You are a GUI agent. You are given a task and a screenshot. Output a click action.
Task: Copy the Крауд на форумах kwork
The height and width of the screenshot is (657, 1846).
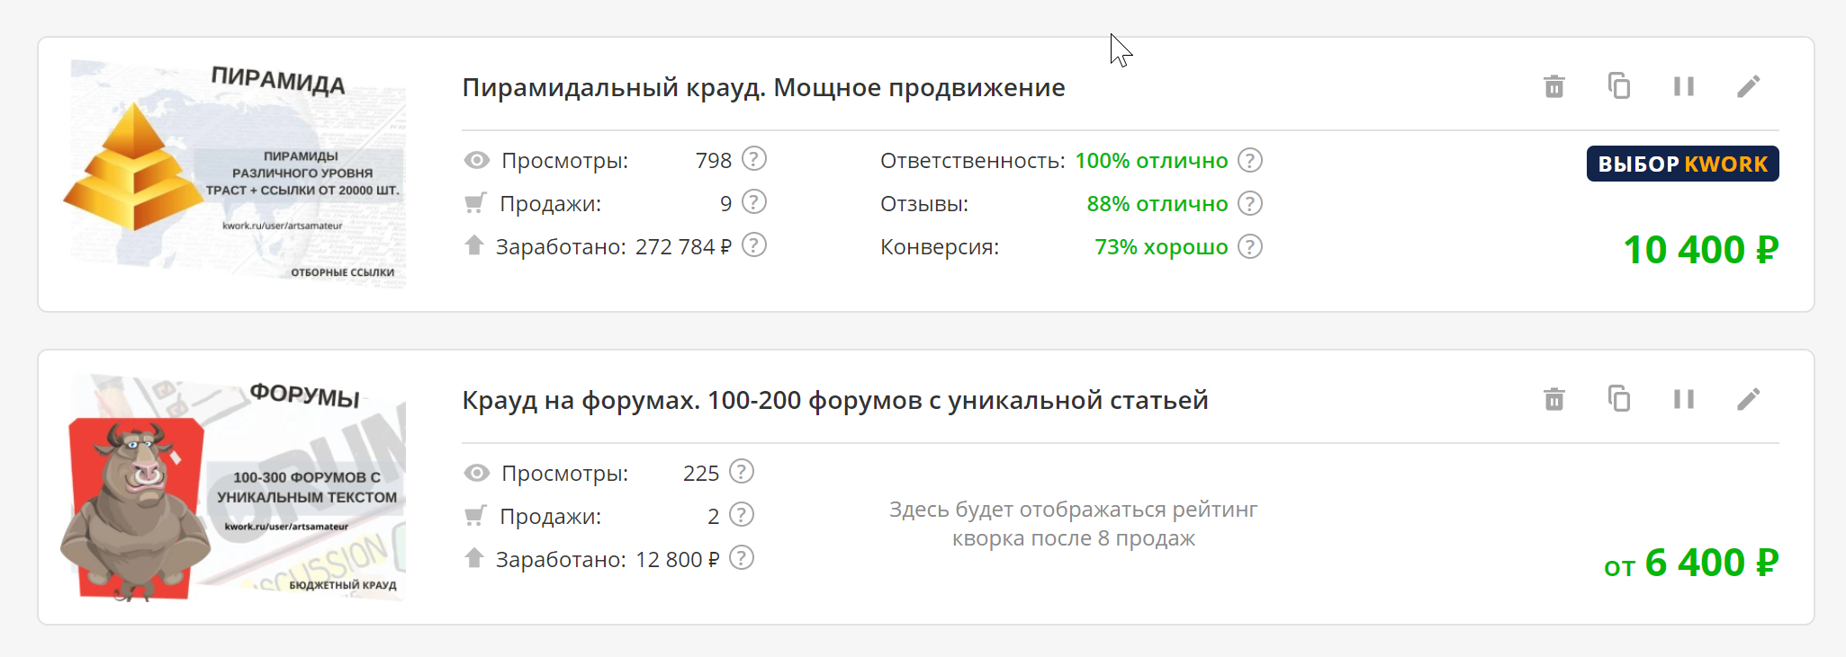coord(1618,399)
